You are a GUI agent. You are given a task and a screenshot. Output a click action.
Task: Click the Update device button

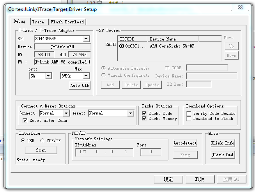point(152,85)
